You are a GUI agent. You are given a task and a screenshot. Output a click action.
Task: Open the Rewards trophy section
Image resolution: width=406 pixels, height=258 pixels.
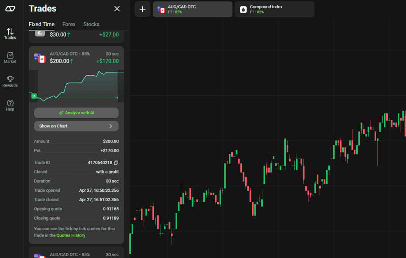(x=10, y=81)
